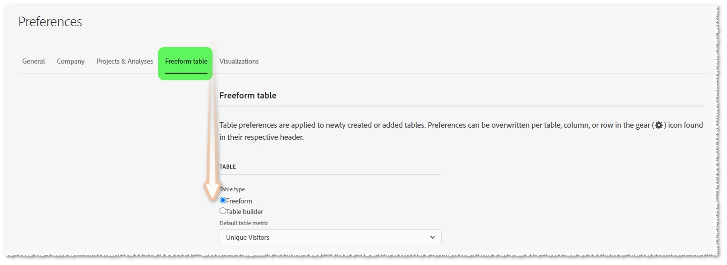Viewport: 727px width, 265px height.
Task: Click the gear icon in the description
Action: [x=658, y=125]
